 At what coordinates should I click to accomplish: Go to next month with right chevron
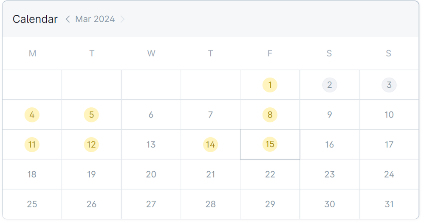pos(122,19)
